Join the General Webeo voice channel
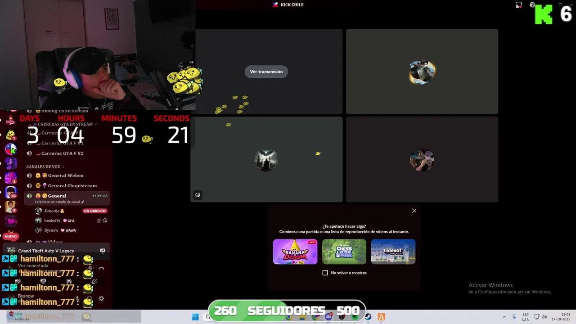This screenshot has width=576, height=324. point(67,175)
